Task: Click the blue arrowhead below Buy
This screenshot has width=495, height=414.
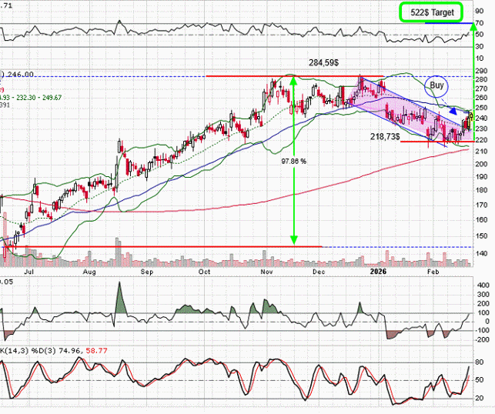Action: (452, 112)
